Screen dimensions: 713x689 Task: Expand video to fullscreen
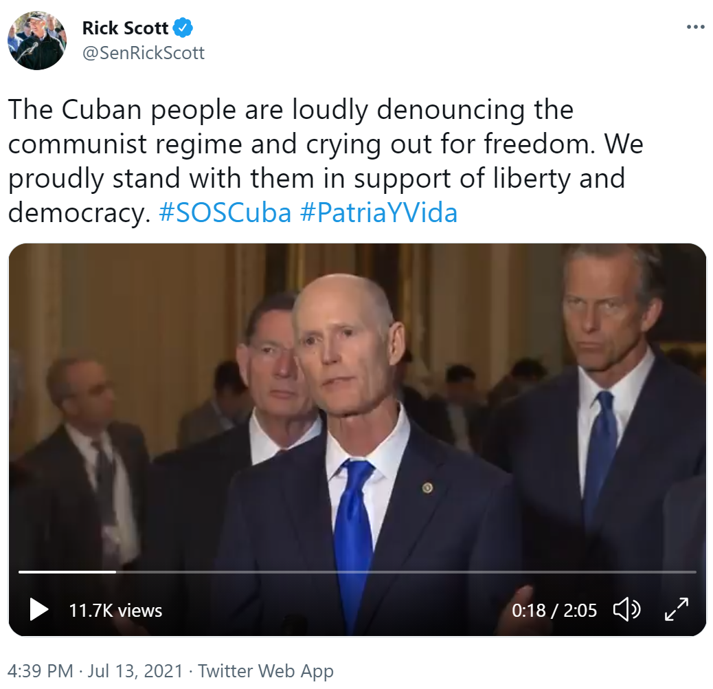click(x=676, y=609)
